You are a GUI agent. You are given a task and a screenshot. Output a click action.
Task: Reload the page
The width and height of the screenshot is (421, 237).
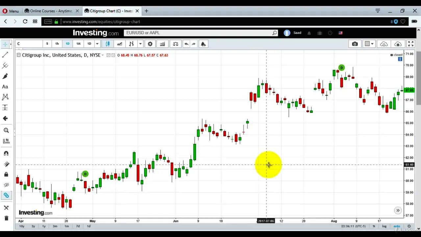click(x=25, y=21)
